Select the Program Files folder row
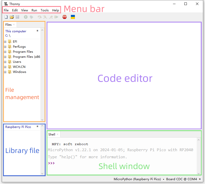The image size is (205, 184). (22, 52)
